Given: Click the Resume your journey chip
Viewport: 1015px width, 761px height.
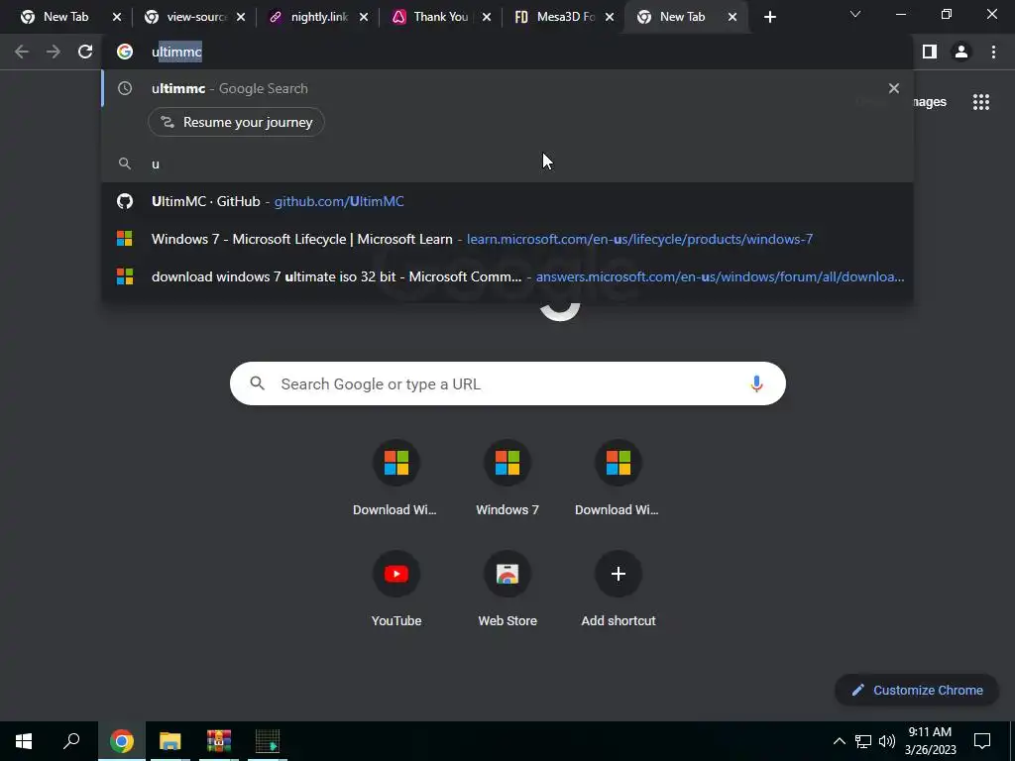Looking at the screenshot, I should (236, 122).
